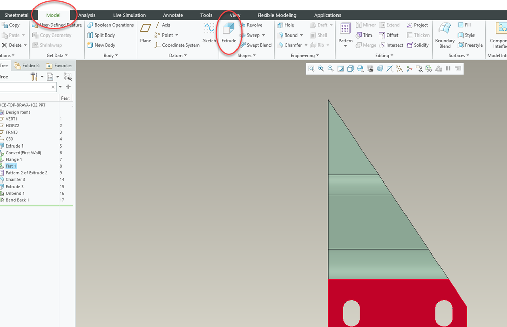Expand the Editing group menu
This screenshot has height=327, width=507.
(384, 56)
